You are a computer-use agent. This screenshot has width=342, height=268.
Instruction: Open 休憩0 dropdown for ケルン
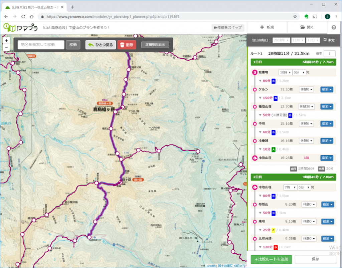[x=306, y=89]
